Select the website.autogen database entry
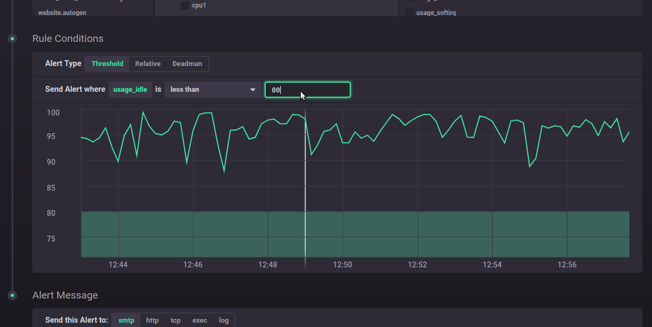This screenshot has width=652, height=327. (62, 12)
